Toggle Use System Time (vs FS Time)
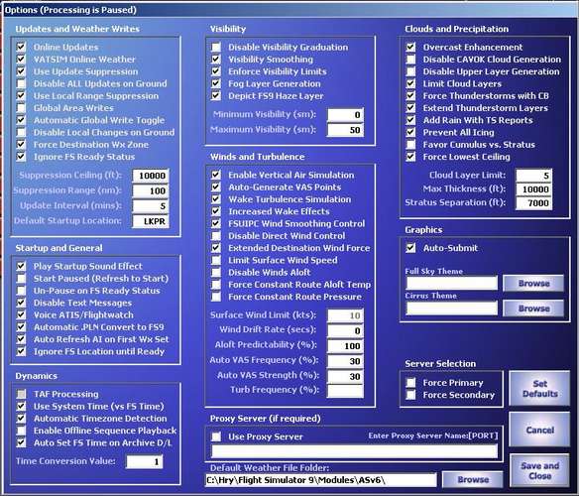579x496 pixels. [21, 406]
